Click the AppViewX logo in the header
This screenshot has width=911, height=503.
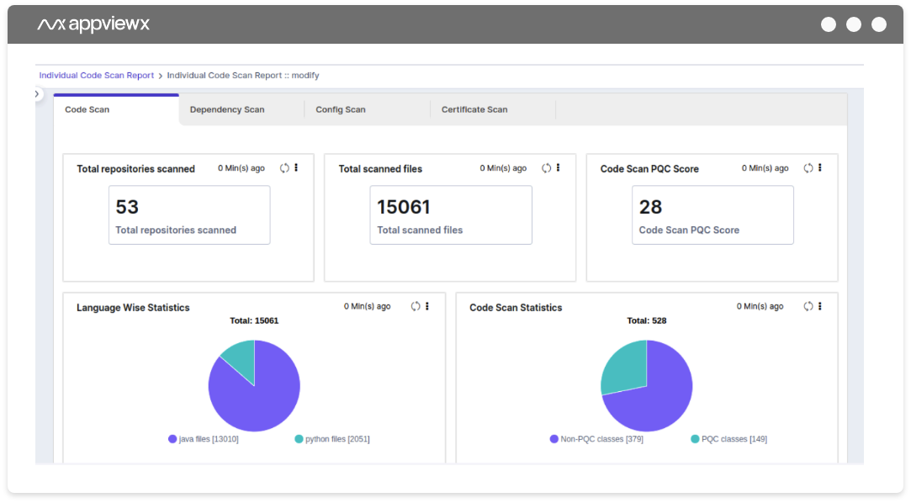coord(93,24)
